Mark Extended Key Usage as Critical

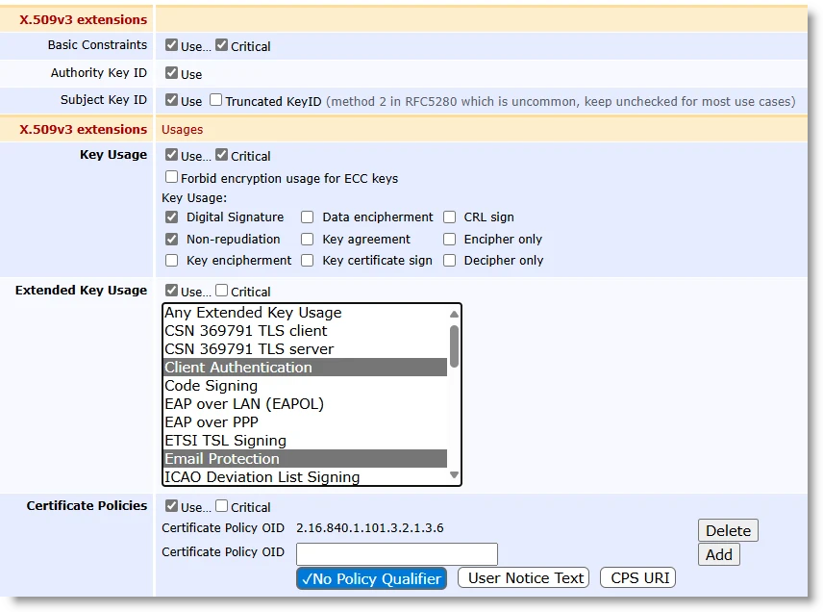(221, 291)
